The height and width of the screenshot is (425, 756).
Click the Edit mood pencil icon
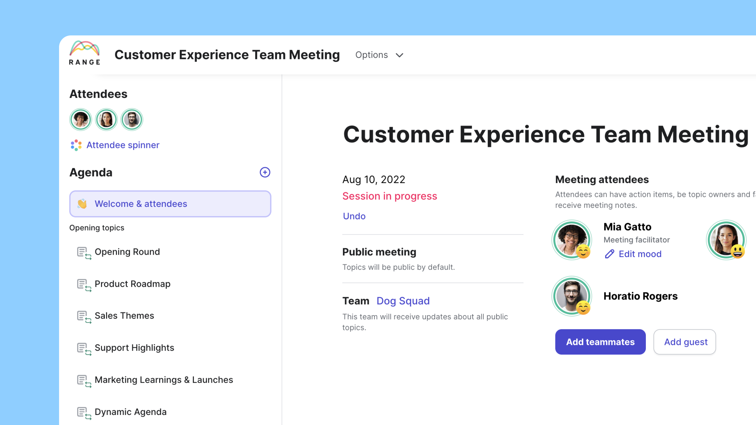610,254
